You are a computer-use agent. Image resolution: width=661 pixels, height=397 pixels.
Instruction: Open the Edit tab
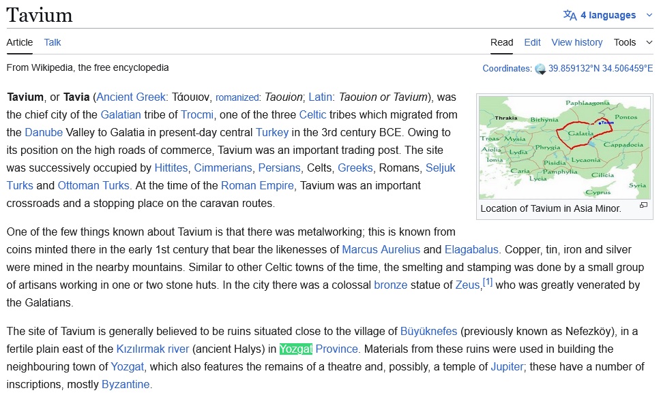coord(533,42)
